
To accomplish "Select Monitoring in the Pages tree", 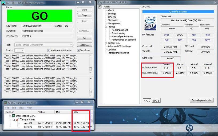I will (113, 20).
